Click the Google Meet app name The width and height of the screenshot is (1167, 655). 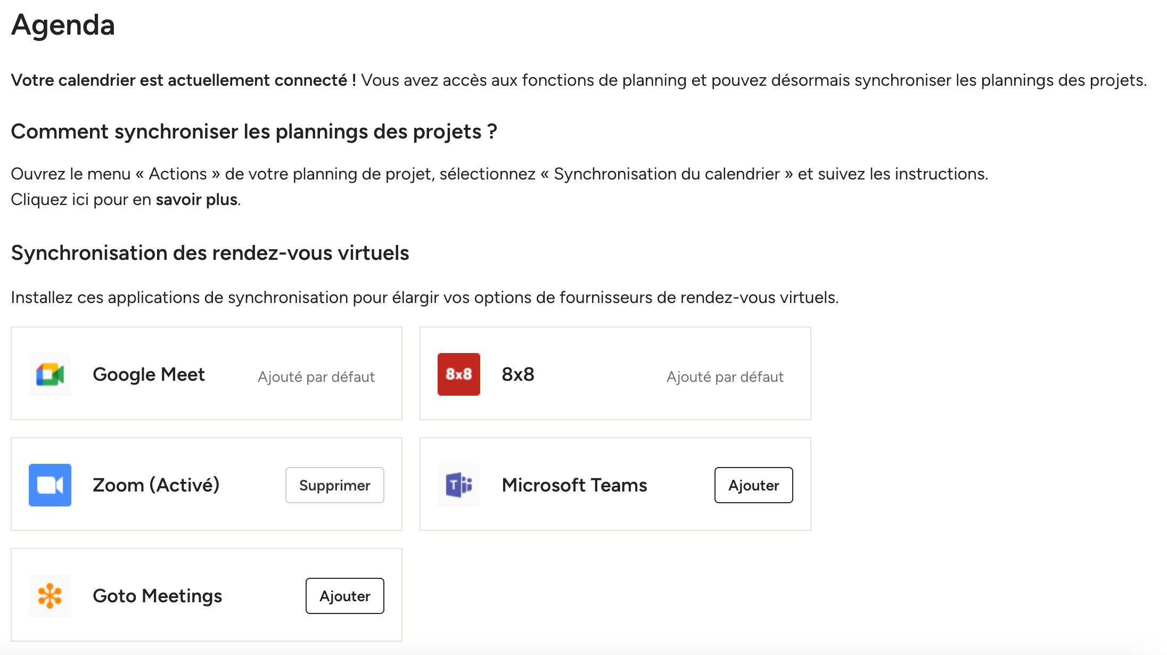pyautogui.click(x=149, y=374)
